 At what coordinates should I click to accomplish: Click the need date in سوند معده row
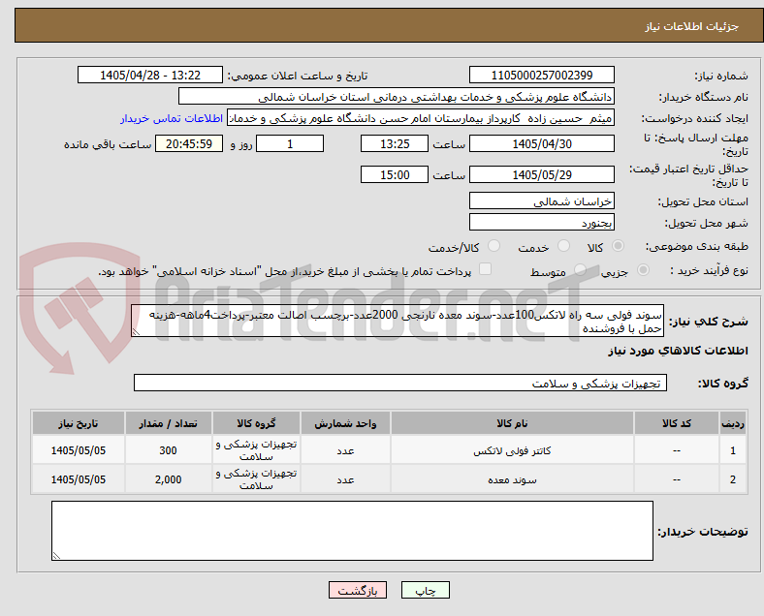tap(79, 479)
